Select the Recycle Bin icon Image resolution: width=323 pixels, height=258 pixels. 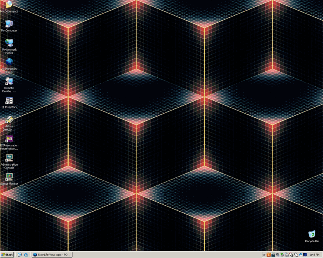pyautogui.click(x=312, y=234)
